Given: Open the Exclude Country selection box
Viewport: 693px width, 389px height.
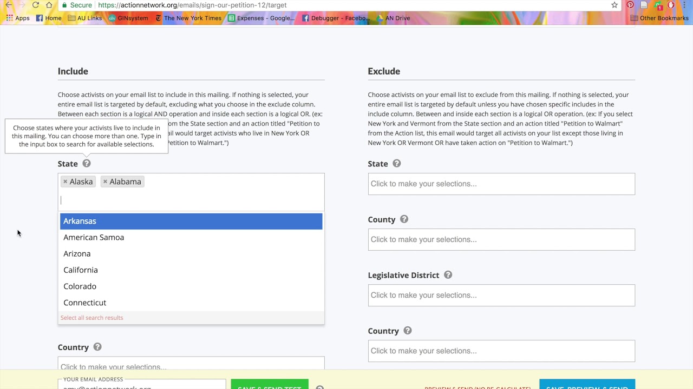Looking at the screenshot, I should (x=501, y=351).
